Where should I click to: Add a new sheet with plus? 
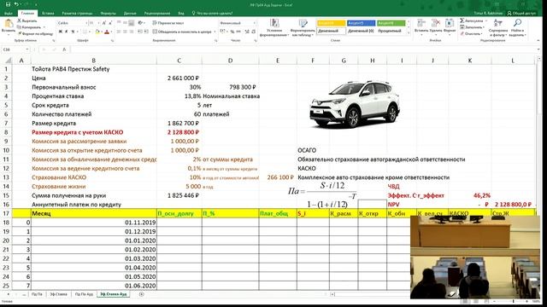(141, 294)
